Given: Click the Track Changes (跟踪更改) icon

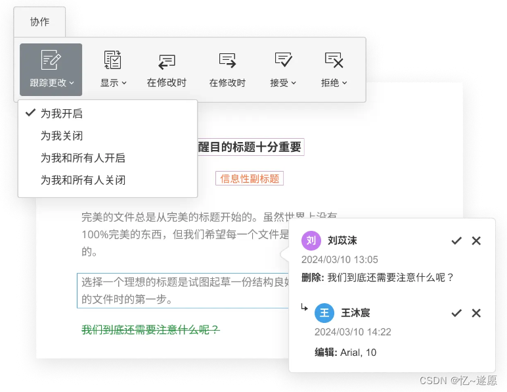Looking at the screenshot, I should (51, 60).
